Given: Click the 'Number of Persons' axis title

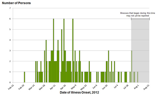Looking at the screenshot, I should point(16,3).
